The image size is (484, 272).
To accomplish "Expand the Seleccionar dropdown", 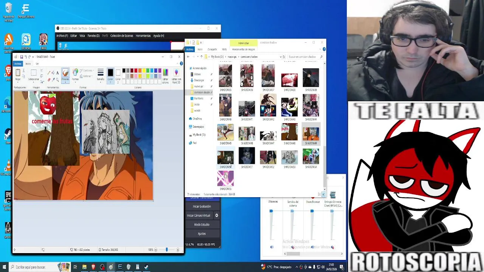I will [x=34, y=82].
